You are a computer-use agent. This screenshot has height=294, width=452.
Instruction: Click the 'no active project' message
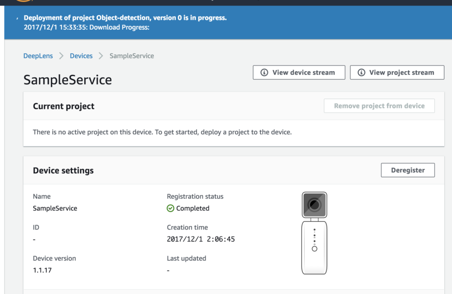click(x=162, y=132)
